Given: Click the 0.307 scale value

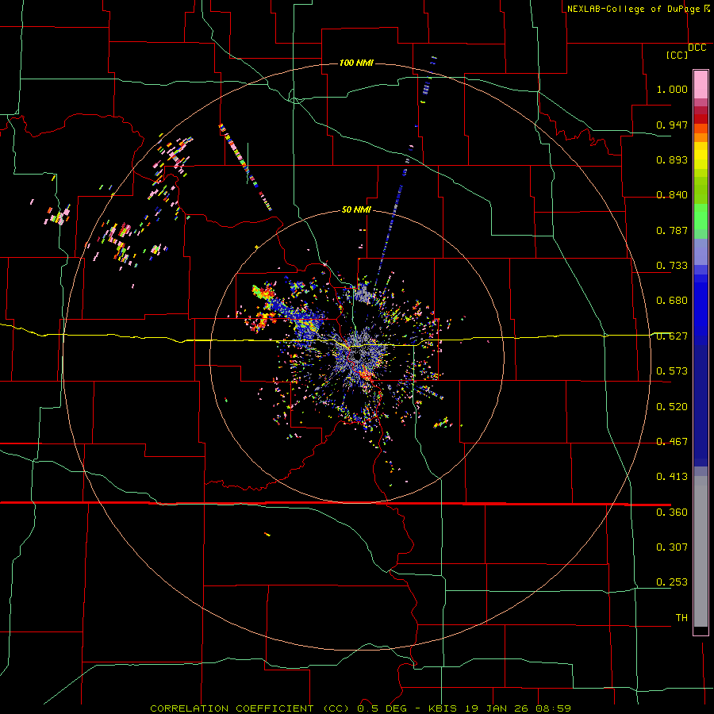Looking at the screenshot, I should [672, 547].
